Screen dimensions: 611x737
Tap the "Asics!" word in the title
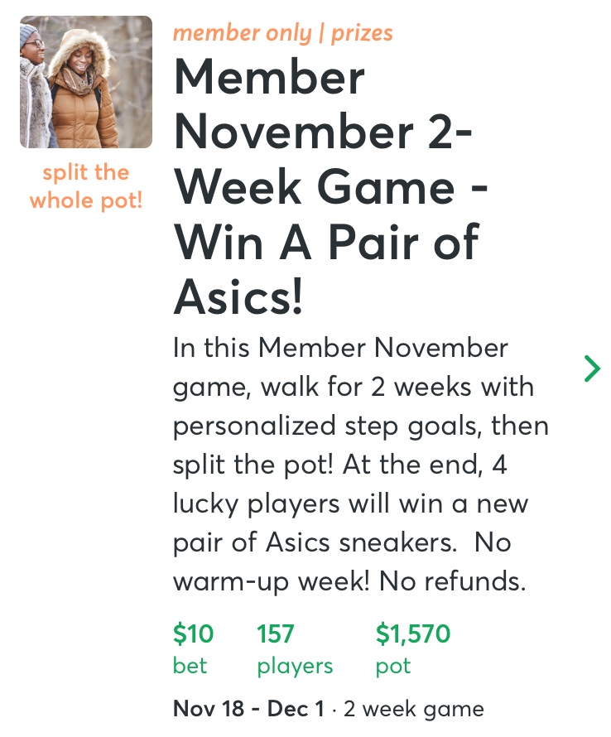(x=238, y=297)
